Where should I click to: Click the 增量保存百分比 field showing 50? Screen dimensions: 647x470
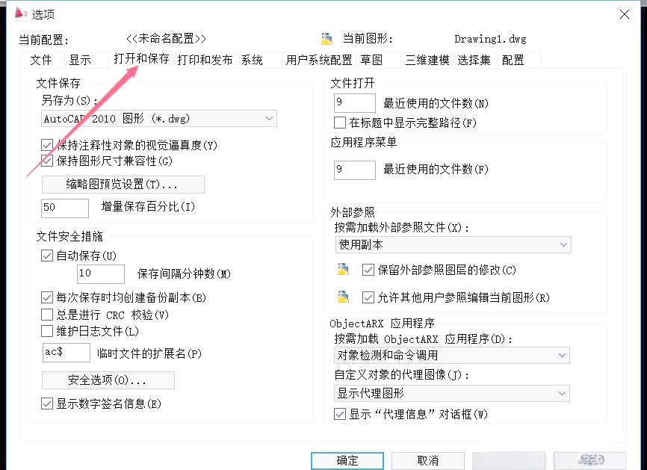65,208
